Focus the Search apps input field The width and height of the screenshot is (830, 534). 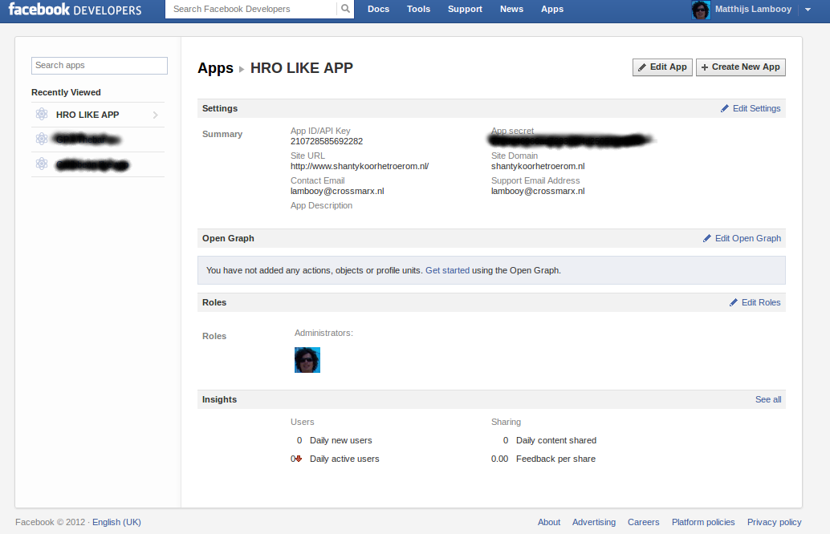pos(99,66)
